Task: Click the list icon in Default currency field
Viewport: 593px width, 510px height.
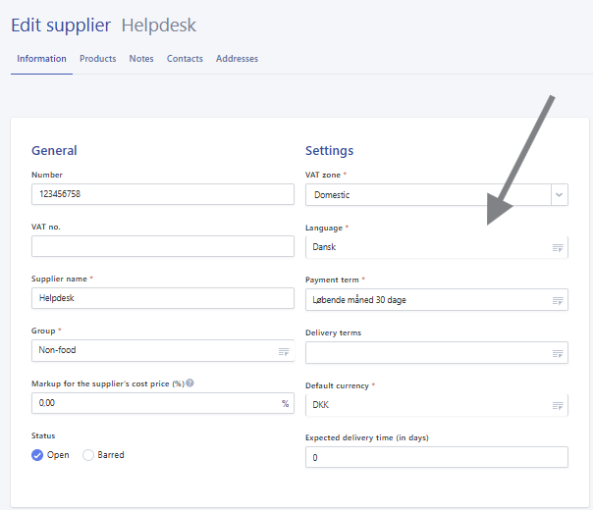Action: pyautogui.click(x=558, y=406)
